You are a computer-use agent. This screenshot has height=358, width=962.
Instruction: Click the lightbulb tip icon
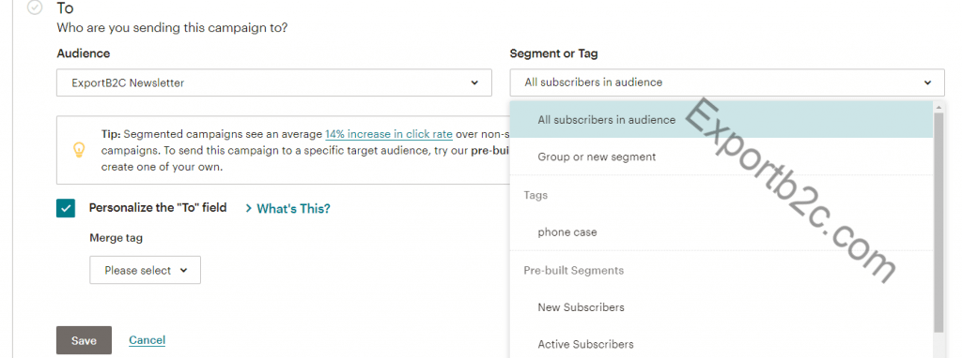coord(79,150)
